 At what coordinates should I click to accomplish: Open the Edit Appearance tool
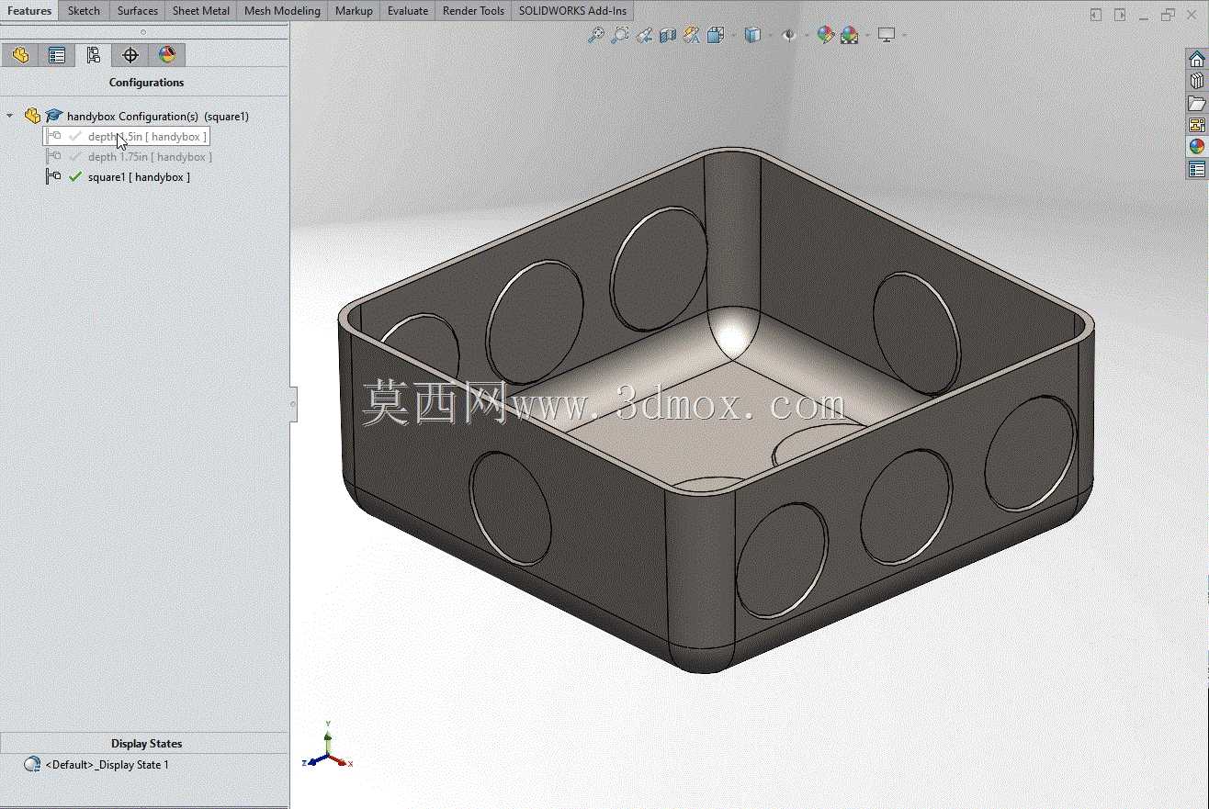click(825, 35)
